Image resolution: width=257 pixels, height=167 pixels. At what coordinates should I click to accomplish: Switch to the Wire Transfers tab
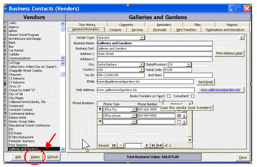pos(186,30)
